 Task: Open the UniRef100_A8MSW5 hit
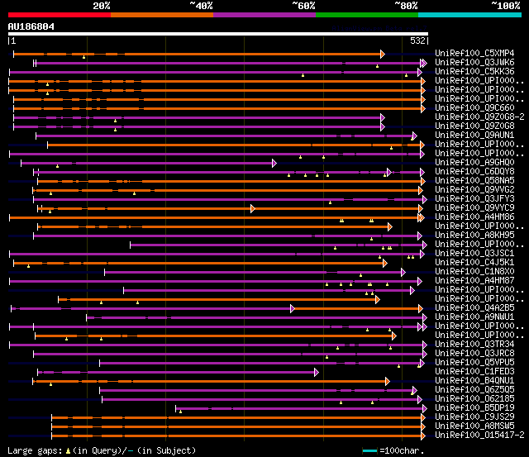(x=474, y=426)
